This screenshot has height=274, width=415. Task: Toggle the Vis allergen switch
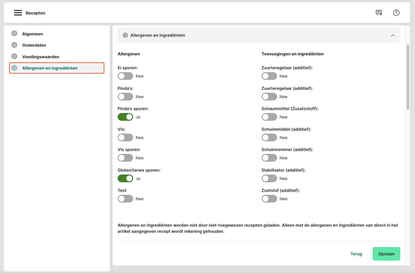tap(125, 137)
